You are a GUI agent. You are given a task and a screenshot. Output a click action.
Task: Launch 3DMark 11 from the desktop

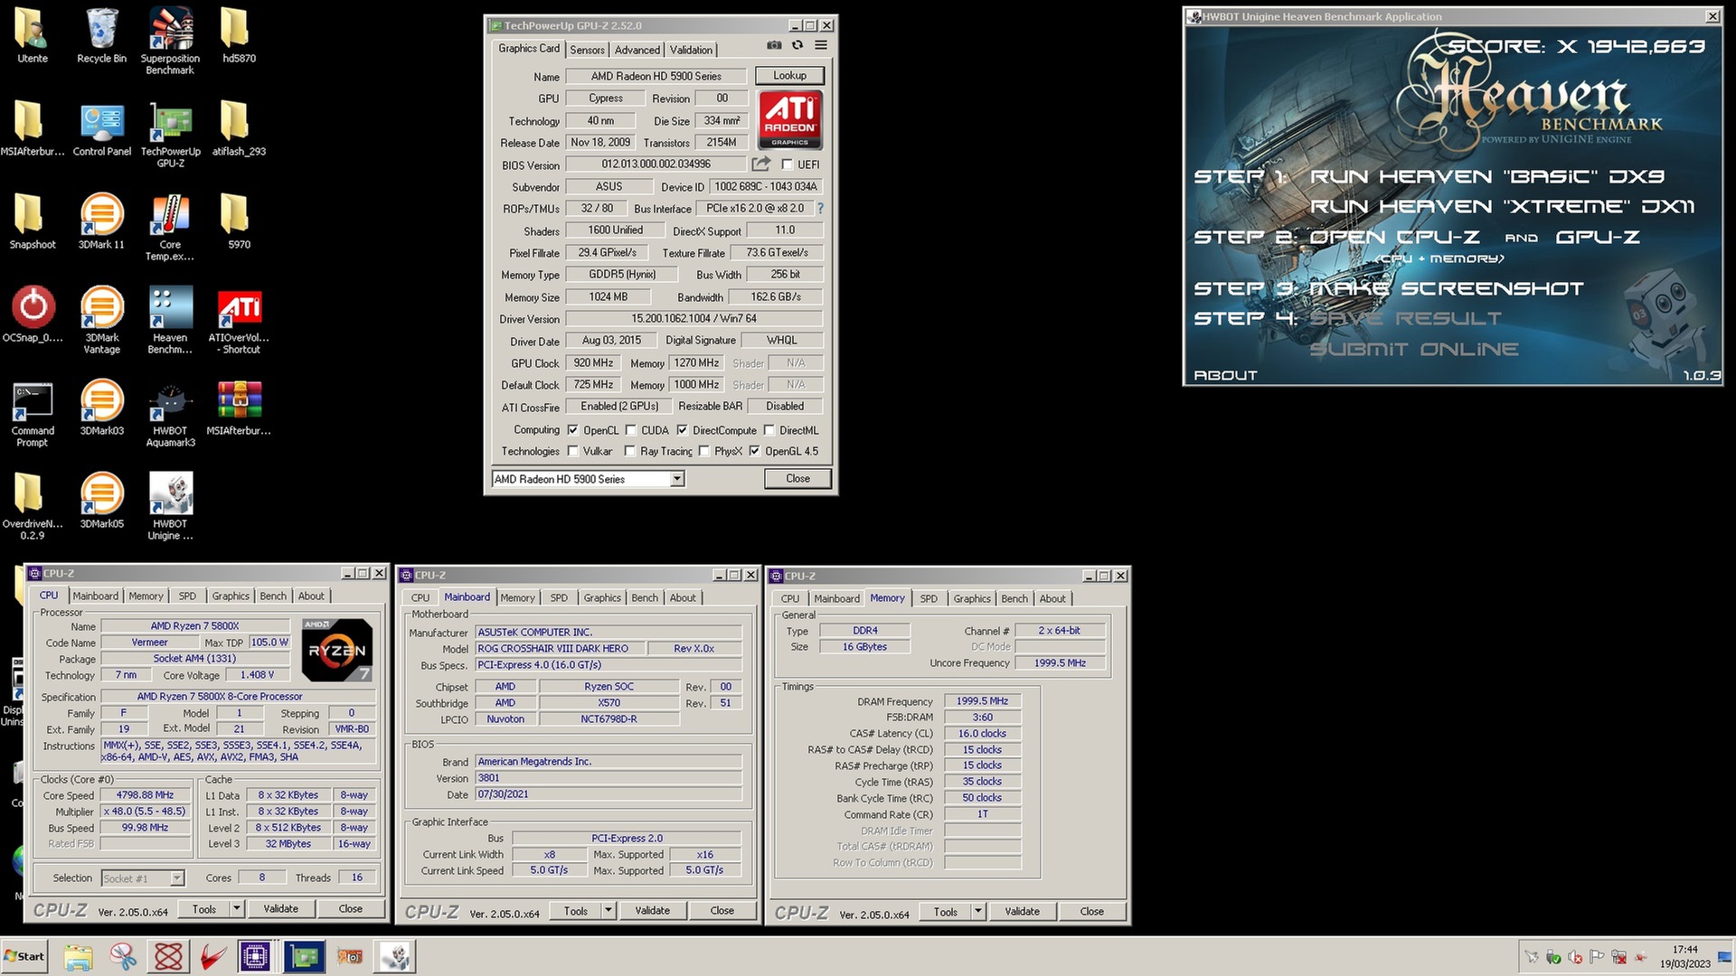coord(101,221)
